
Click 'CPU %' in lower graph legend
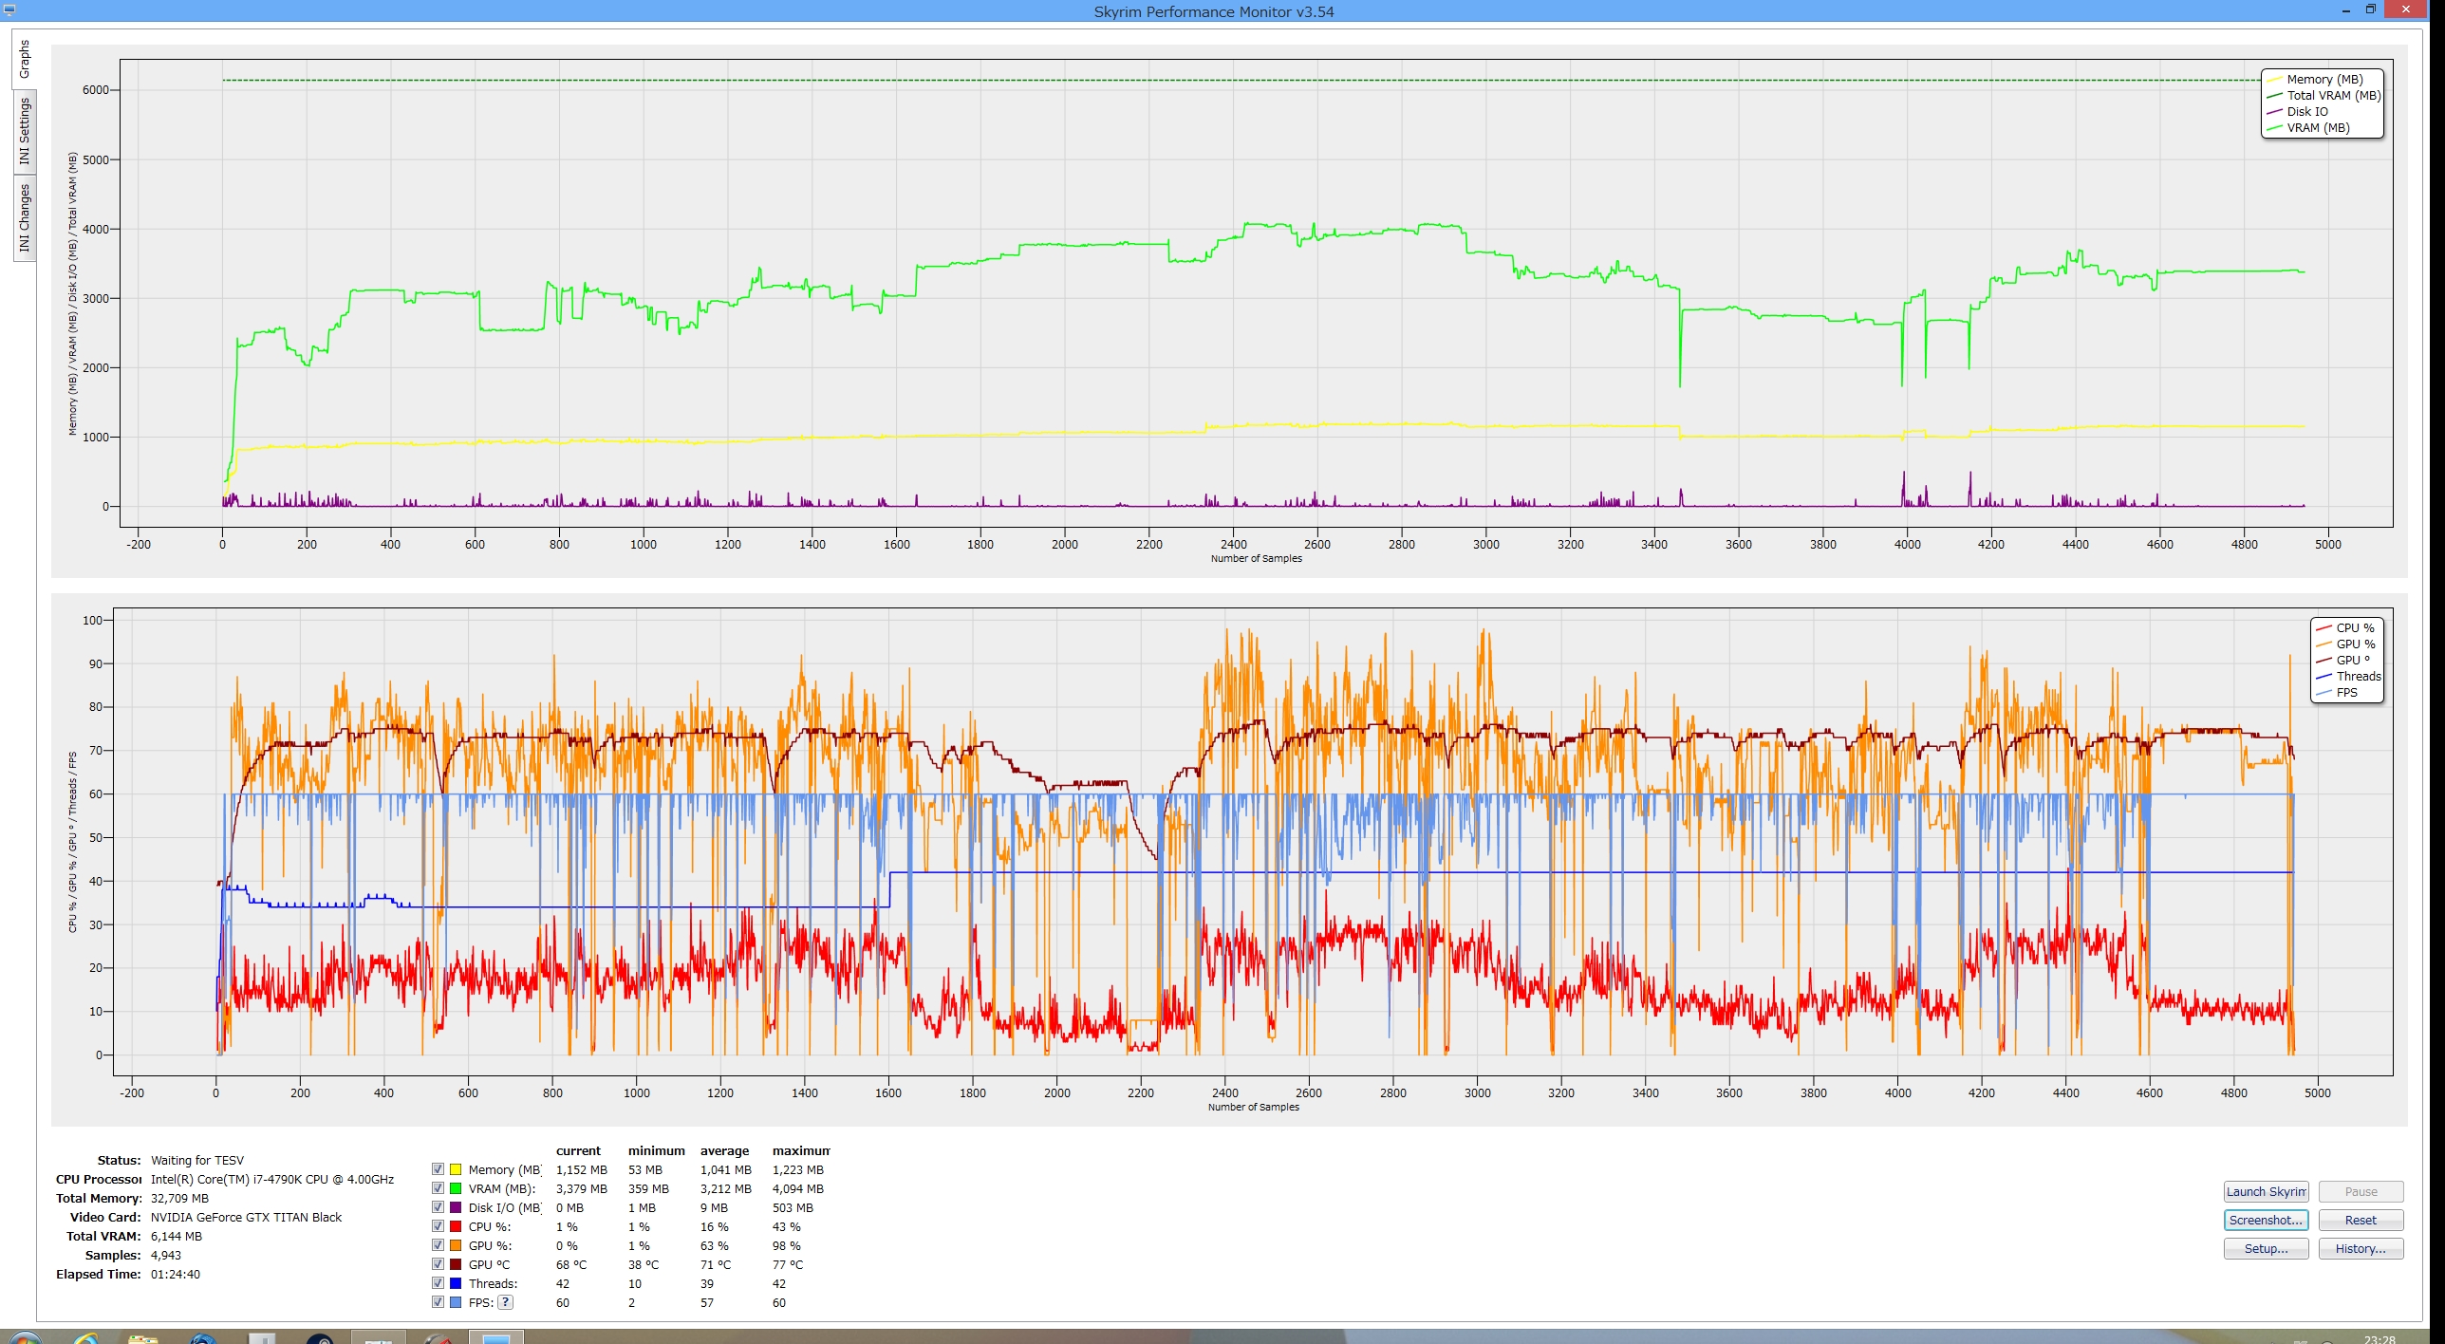click(2355, 627)
